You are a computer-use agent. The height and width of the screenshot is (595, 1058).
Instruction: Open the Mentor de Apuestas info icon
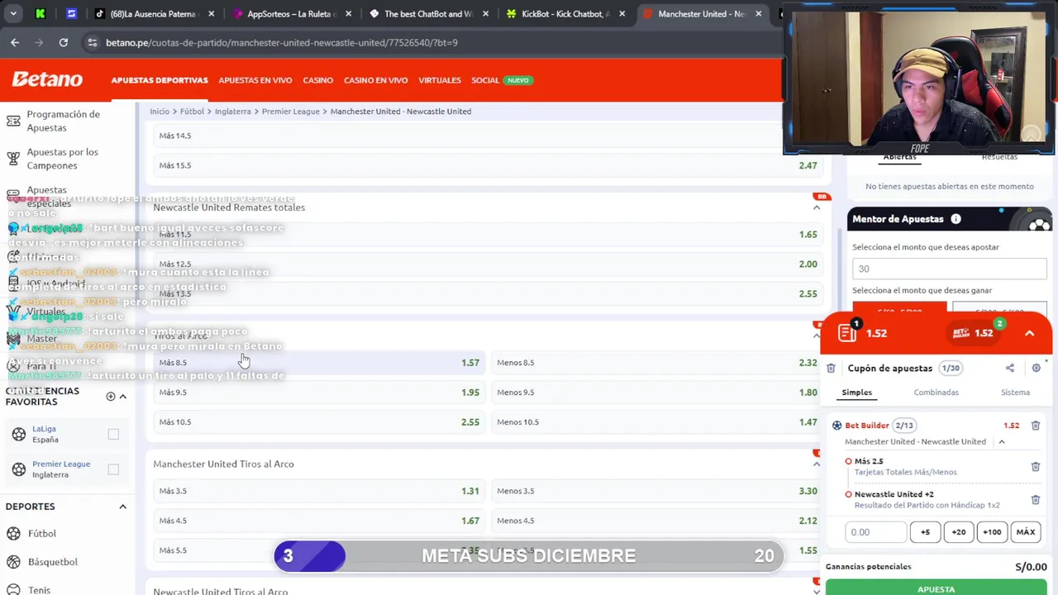point(956,219)
